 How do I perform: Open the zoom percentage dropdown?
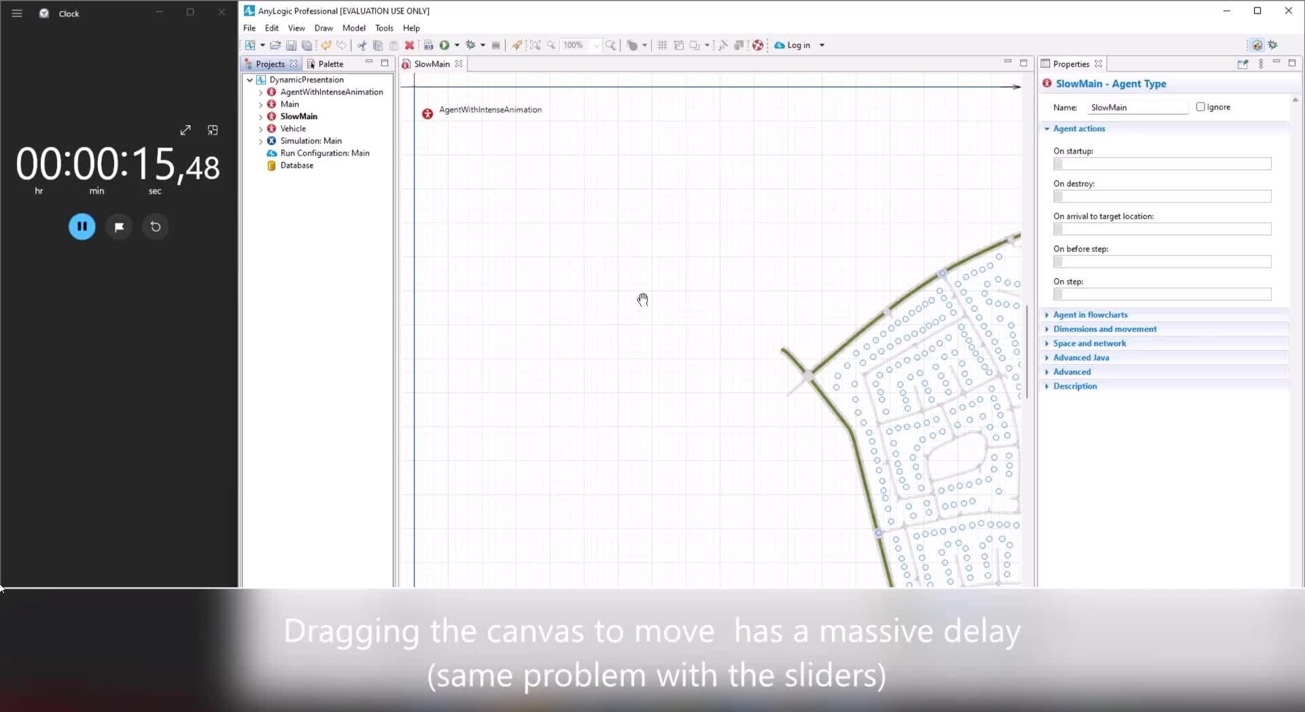[x=597, y=45]
